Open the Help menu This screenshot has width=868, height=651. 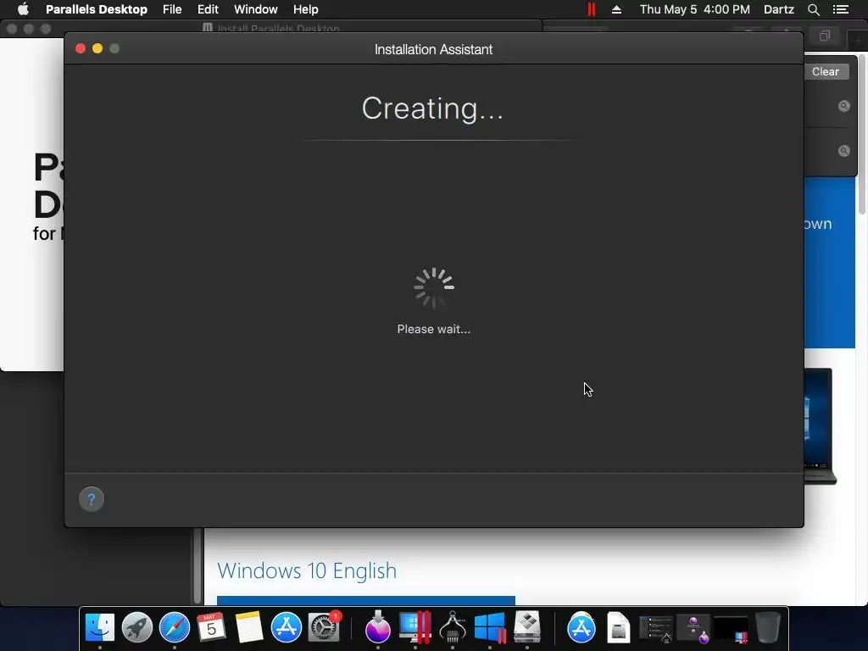click(305, 9)
